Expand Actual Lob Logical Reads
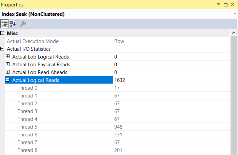 pos(8,57)
